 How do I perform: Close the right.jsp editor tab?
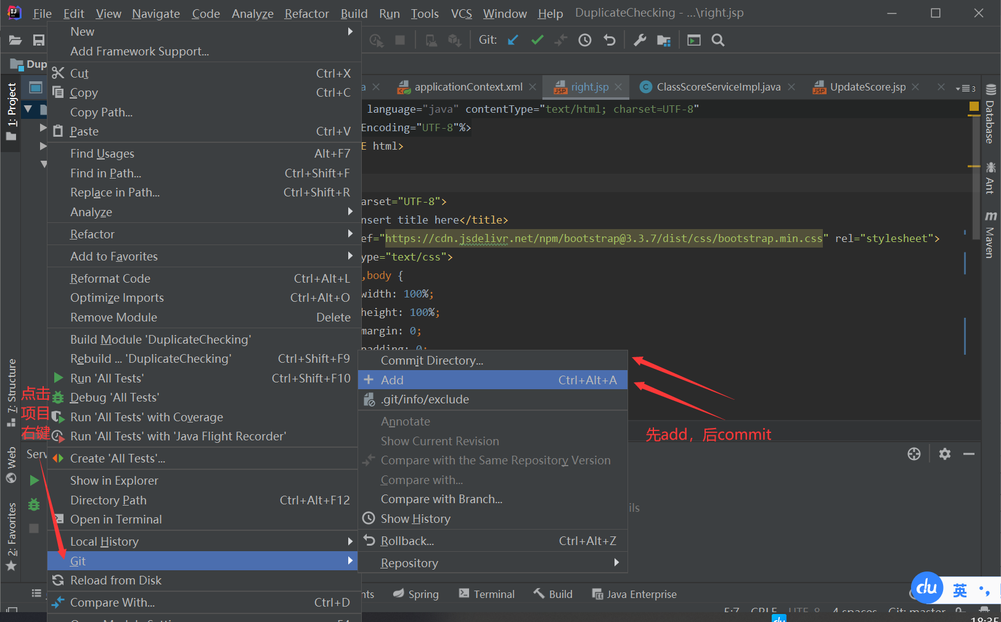pyautogui.click(x=619, y=87)
